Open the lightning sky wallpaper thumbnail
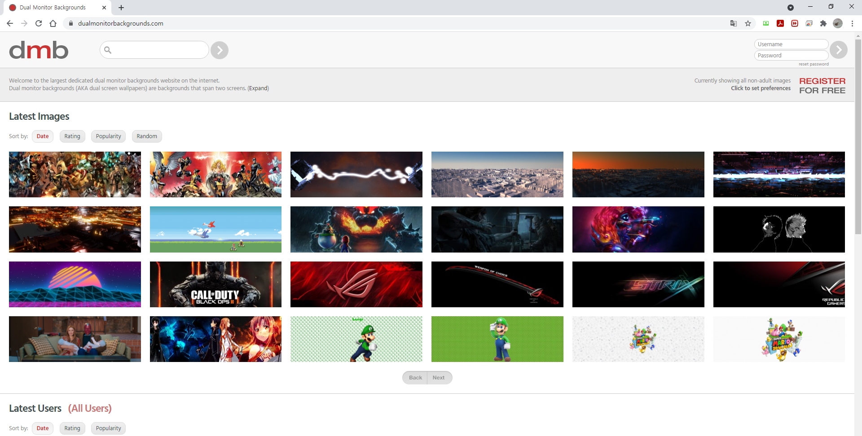The height and width of the screenshot is (436, 862). tap(356, 174)
